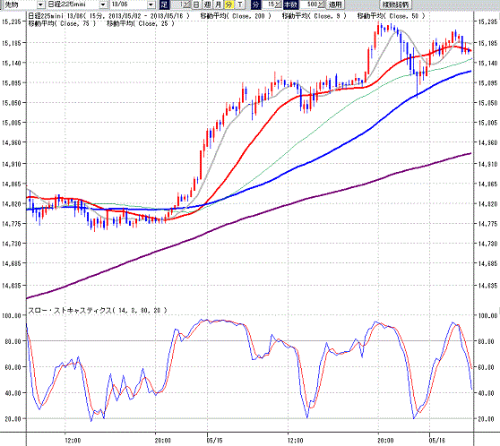Screen dimensions: 500x446
Task: Click the 本数 bar count field showing 500
Action: tap(308, 4)
